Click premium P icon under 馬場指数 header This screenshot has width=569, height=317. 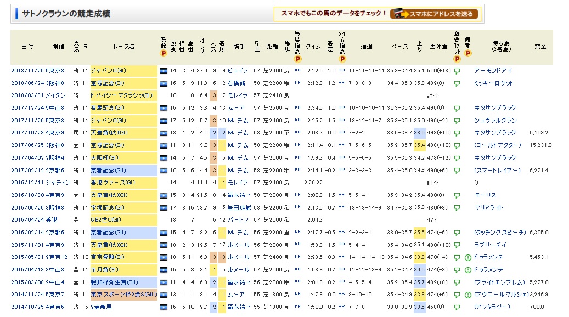click(x=297, y=59)
